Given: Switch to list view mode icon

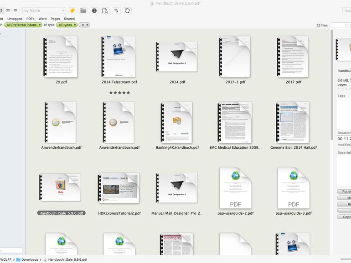Looking at the screenshot, I should [15, 10].
